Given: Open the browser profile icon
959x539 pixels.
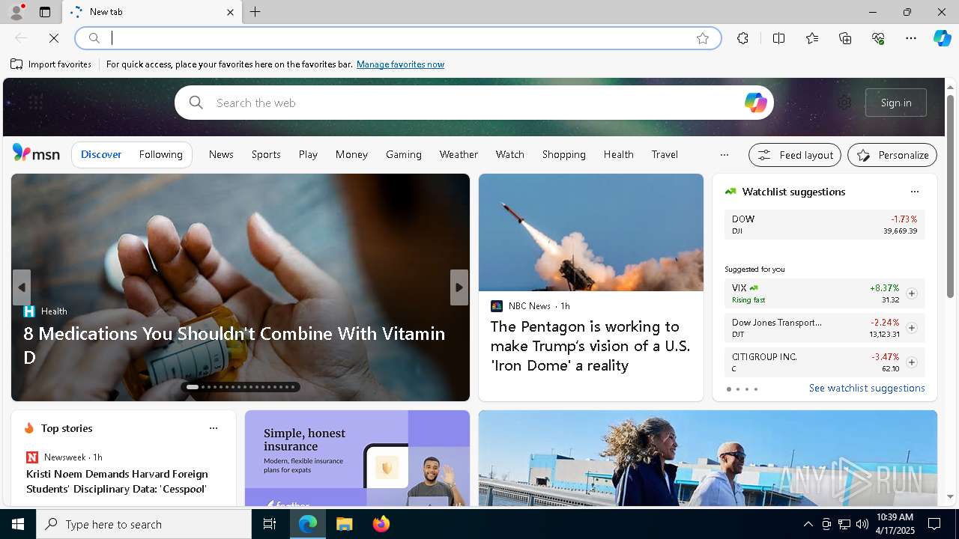Looking at the screenshot, I should pyautogui.click(x=16, y=12).
